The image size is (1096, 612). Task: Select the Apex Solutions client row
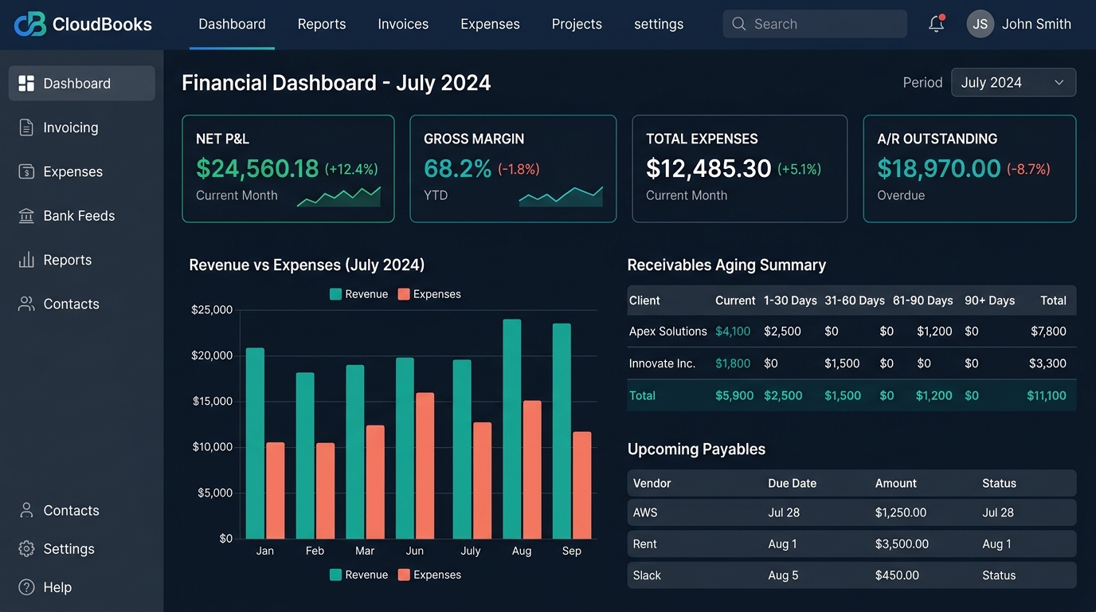[851, 331]
